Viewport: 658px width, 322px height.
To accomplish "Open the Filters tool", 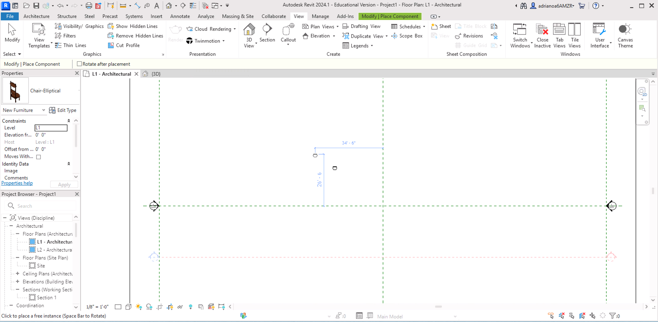I will point(65,36).
